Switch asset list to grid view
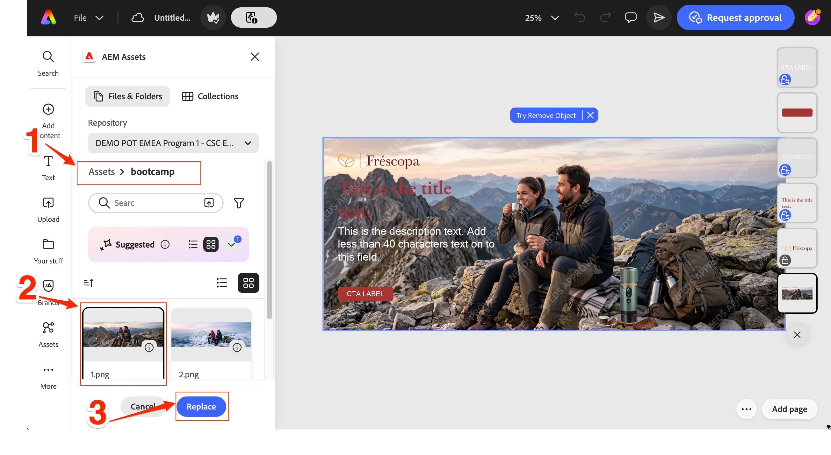Image resolution: width=831 pixels, height=455 pixels. pyautogui.click(x=248, y=283)
